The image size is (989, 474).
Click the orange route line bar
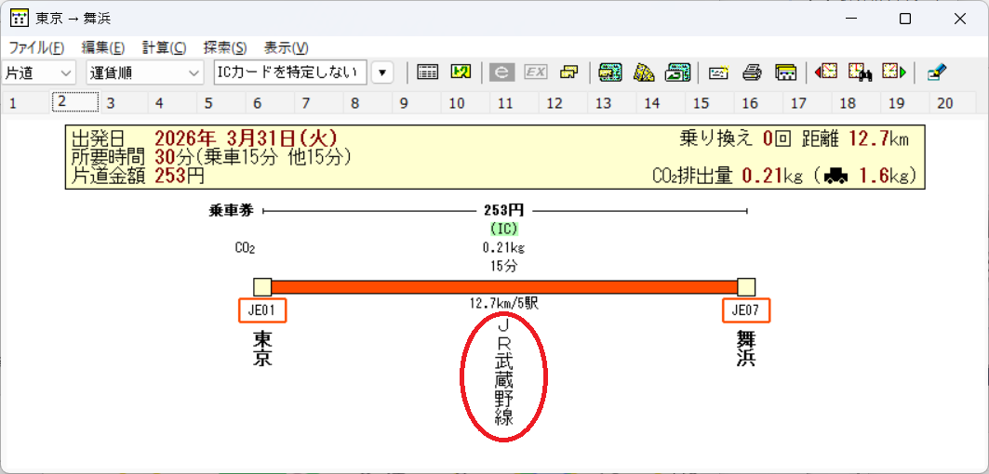(x=504, y=287)
